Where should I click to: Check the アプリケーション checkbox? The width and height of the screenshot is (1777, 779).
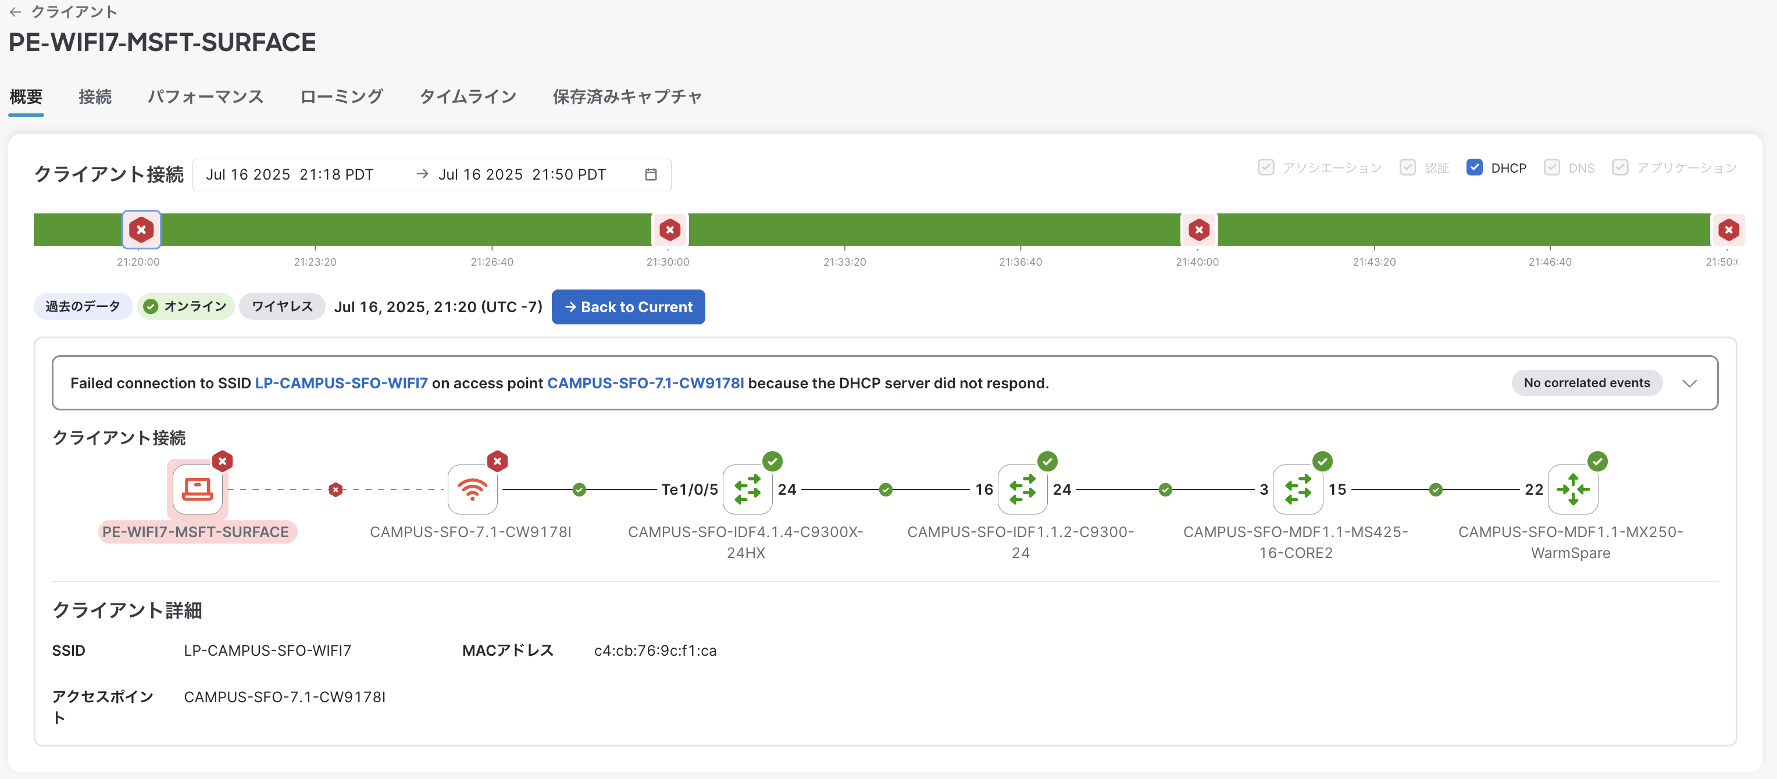coord(1620,167)
